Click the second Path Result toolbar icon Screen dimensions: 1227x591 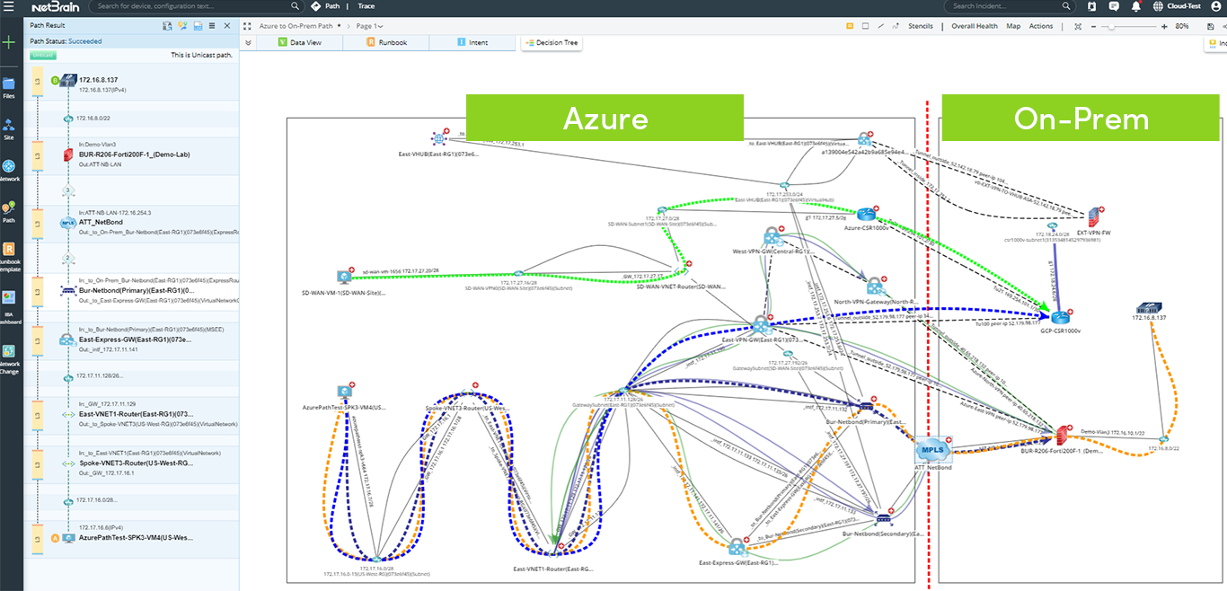(x=182, y=26)
